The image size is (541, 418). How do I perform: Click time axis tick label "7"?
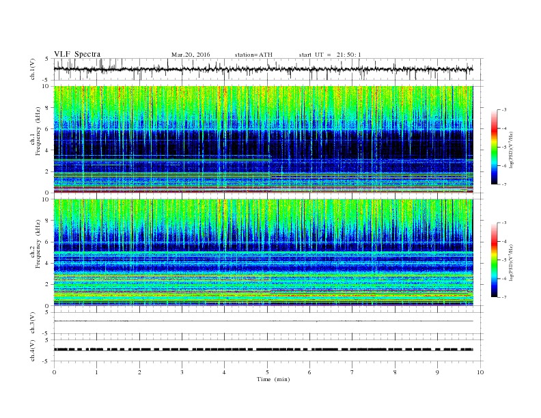pos(352,372)
